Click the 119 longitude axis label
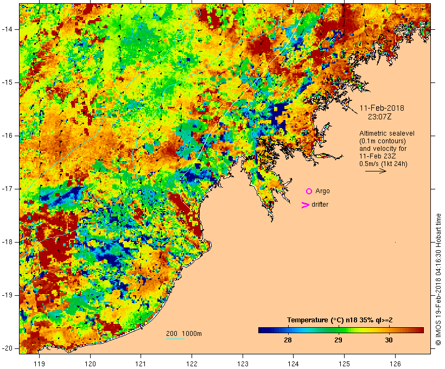This screenshot has height=369, width=445. tap(40, 364)
